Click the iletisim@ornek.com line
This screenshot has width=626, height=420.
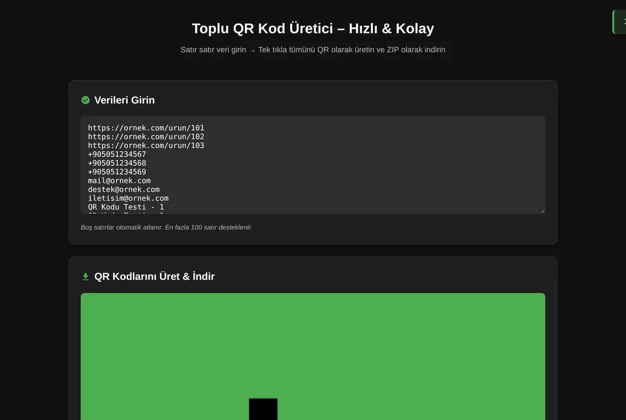128,199
